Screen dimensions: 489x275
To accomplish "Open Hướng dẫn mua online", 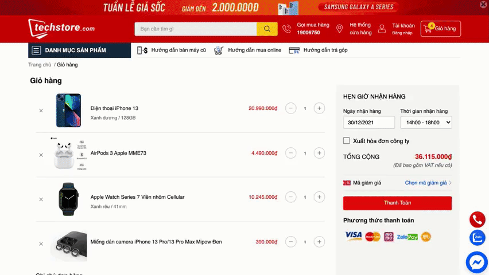I will click(x=254, y=50).
